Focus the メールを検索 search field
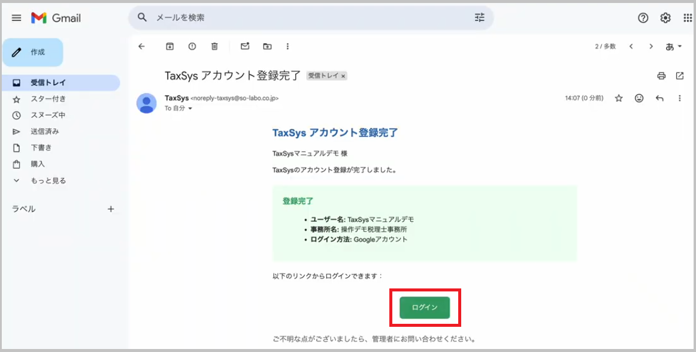Screen dimensions: 696x352 tap(311, 18)
